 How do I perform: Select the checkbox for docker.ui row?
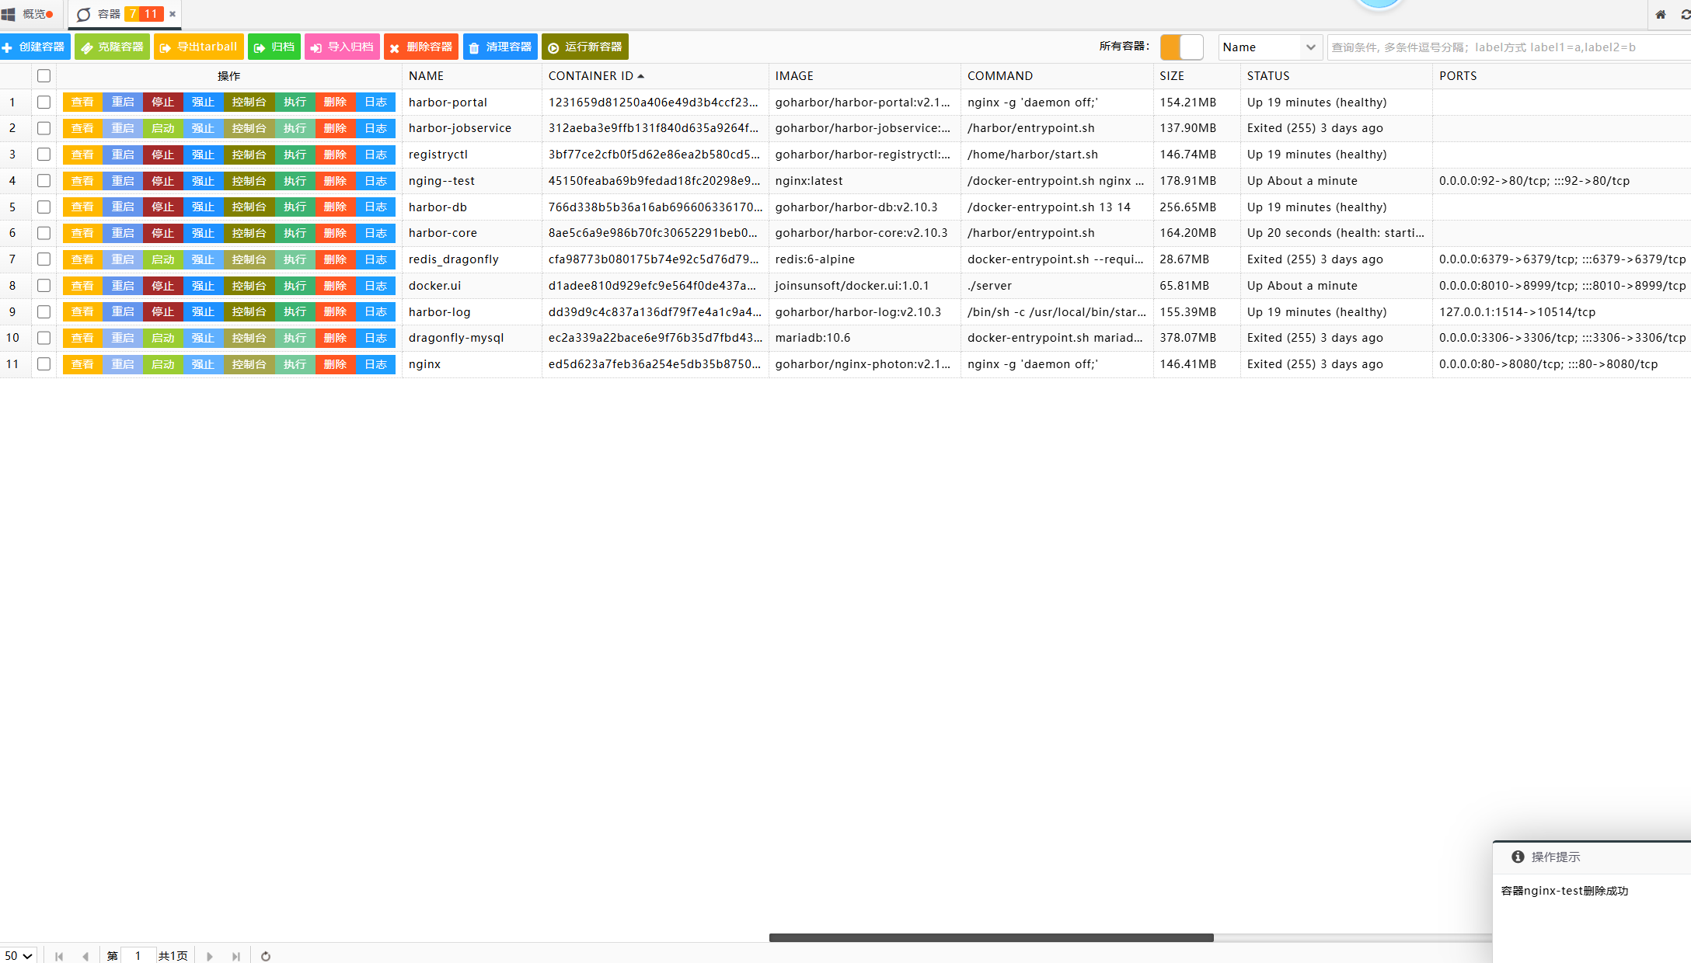click(x=44, y=286)
